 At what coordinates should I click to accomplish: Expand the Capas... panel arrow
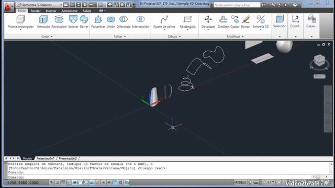click(x=312, y=37)
